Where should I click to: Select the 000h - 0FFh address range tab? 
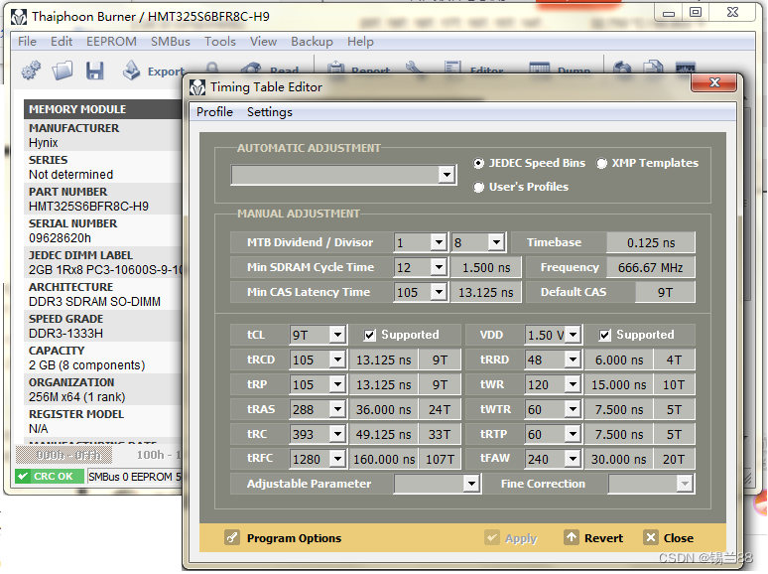[64, 455]
